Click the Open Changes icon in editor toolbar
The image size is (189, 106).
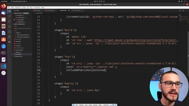[180, 11]
